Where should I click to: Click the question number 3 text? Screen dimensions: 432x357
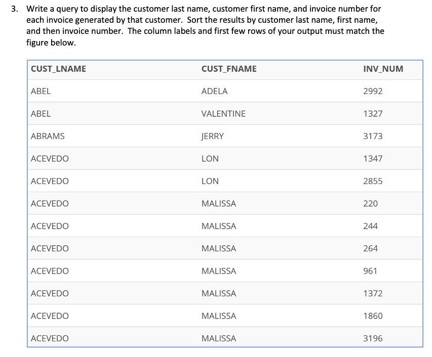click(x=13, y=9)
